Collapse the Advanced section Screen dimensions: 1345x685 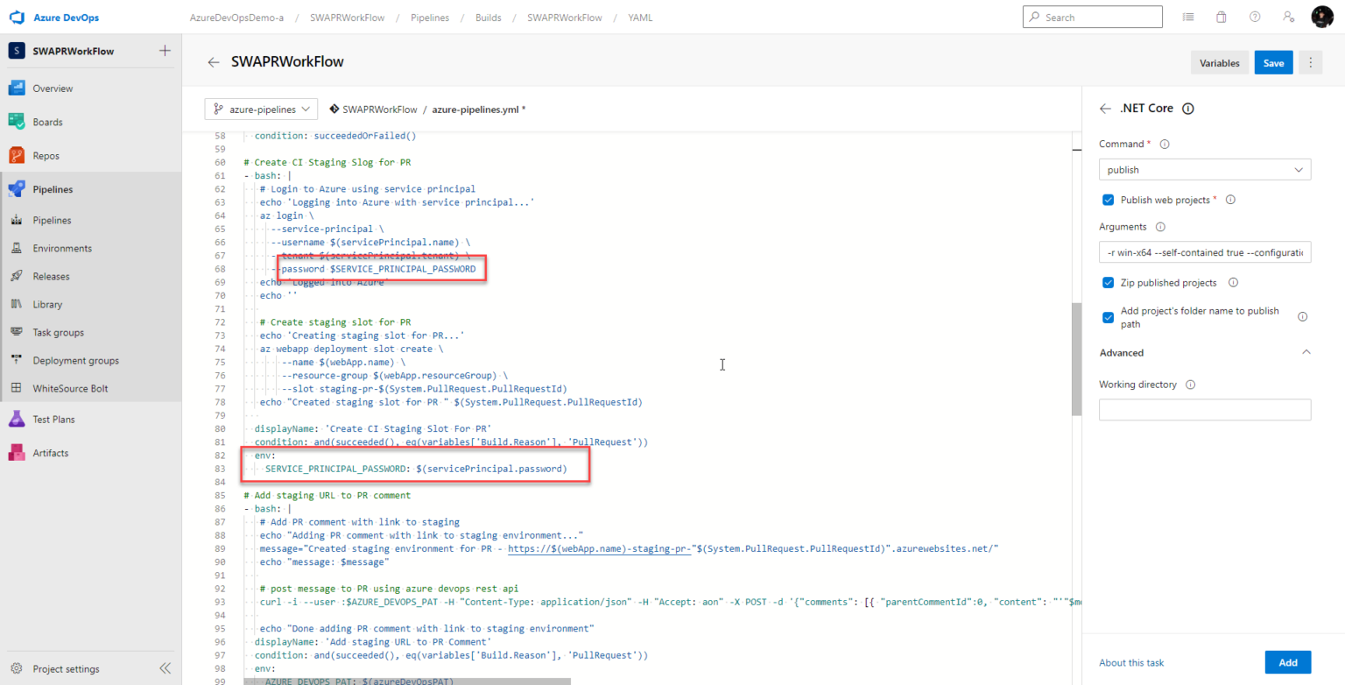pos(1306,351)
